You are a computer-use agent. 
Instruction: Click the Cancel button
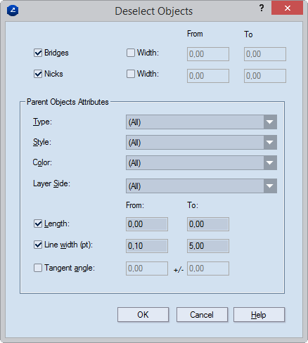point(202,315)
